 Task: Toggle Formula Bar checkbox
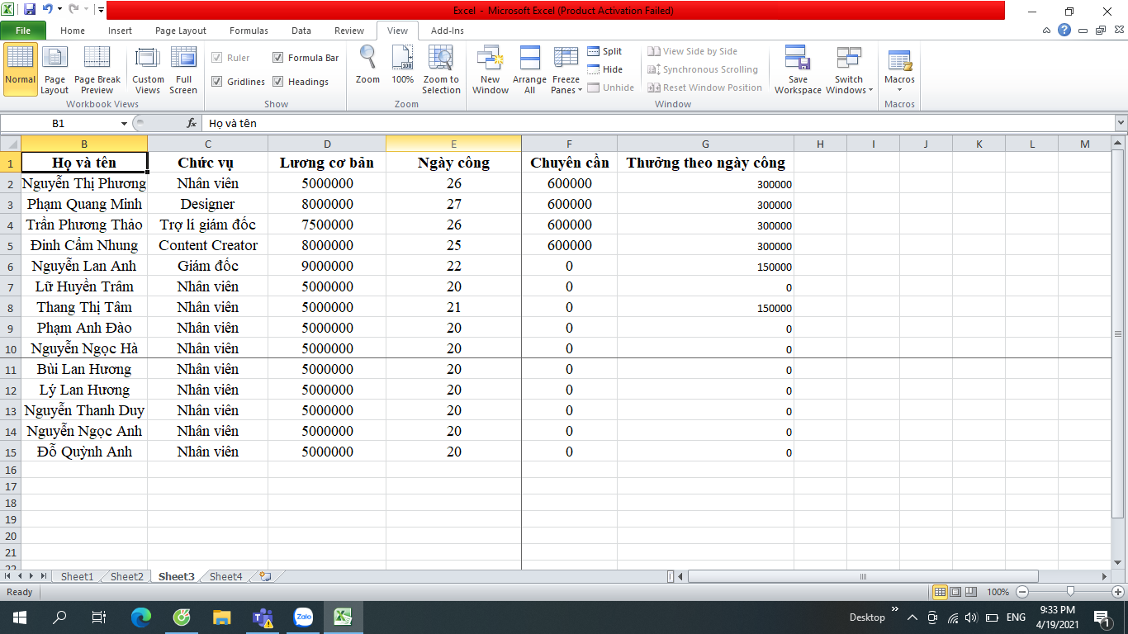coord(278,58)
